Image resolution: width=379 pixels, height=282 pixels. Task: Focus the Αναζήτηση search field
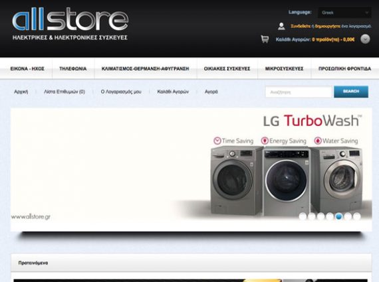pos(299,92)
